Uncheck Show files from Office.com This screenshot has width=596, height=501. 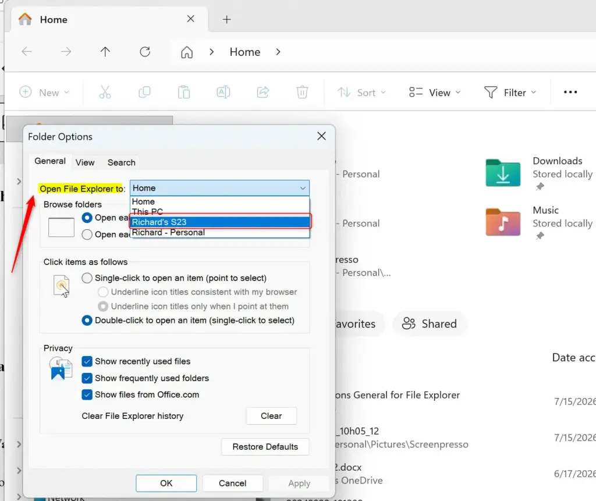coord(87,395)
